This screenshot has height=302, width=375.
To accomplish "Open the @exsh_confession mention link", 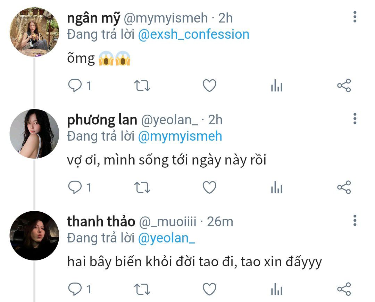I will point(194,35).
